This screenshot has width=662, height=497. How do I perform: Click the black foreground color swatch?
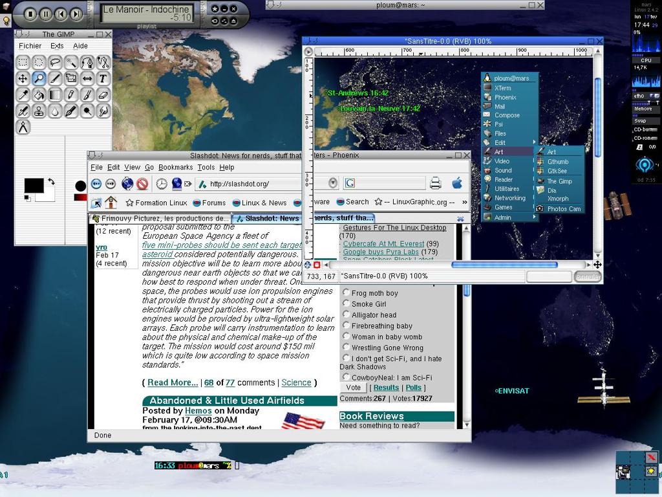[x=34, y=186]
